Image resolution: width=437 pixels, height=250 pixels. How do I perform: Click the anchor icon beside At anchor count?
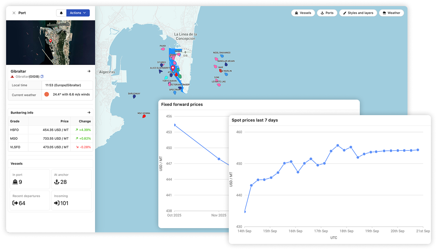(56, 182)
